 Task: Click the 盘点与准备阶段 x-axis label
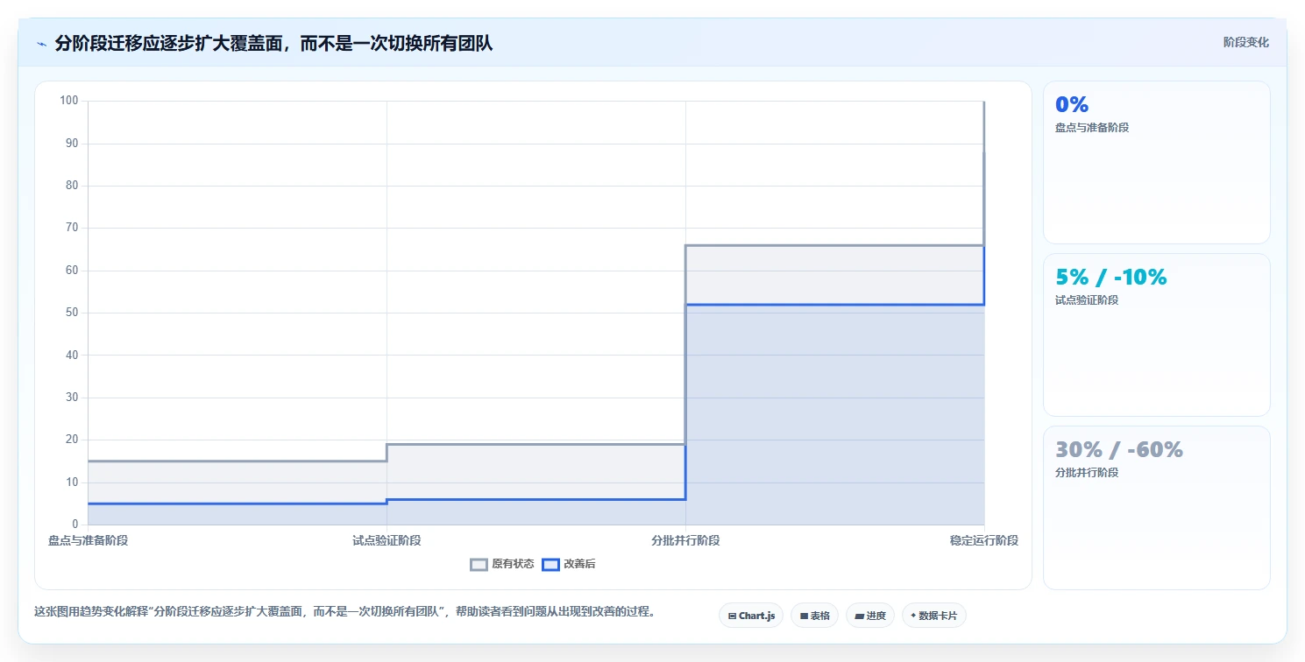pos(88,540)
